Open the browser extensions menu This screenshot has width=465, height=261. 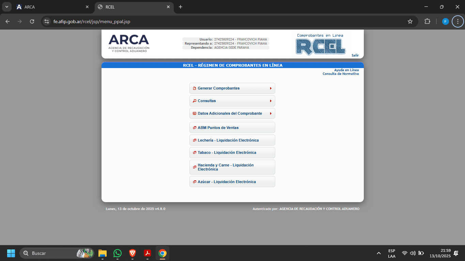[427, 21]
